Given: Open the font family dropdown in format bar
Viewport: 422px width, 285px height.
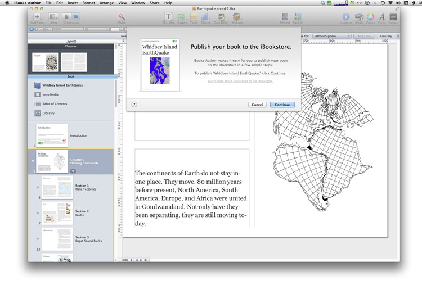Looking at the screenshot, I should click(73, 29).
